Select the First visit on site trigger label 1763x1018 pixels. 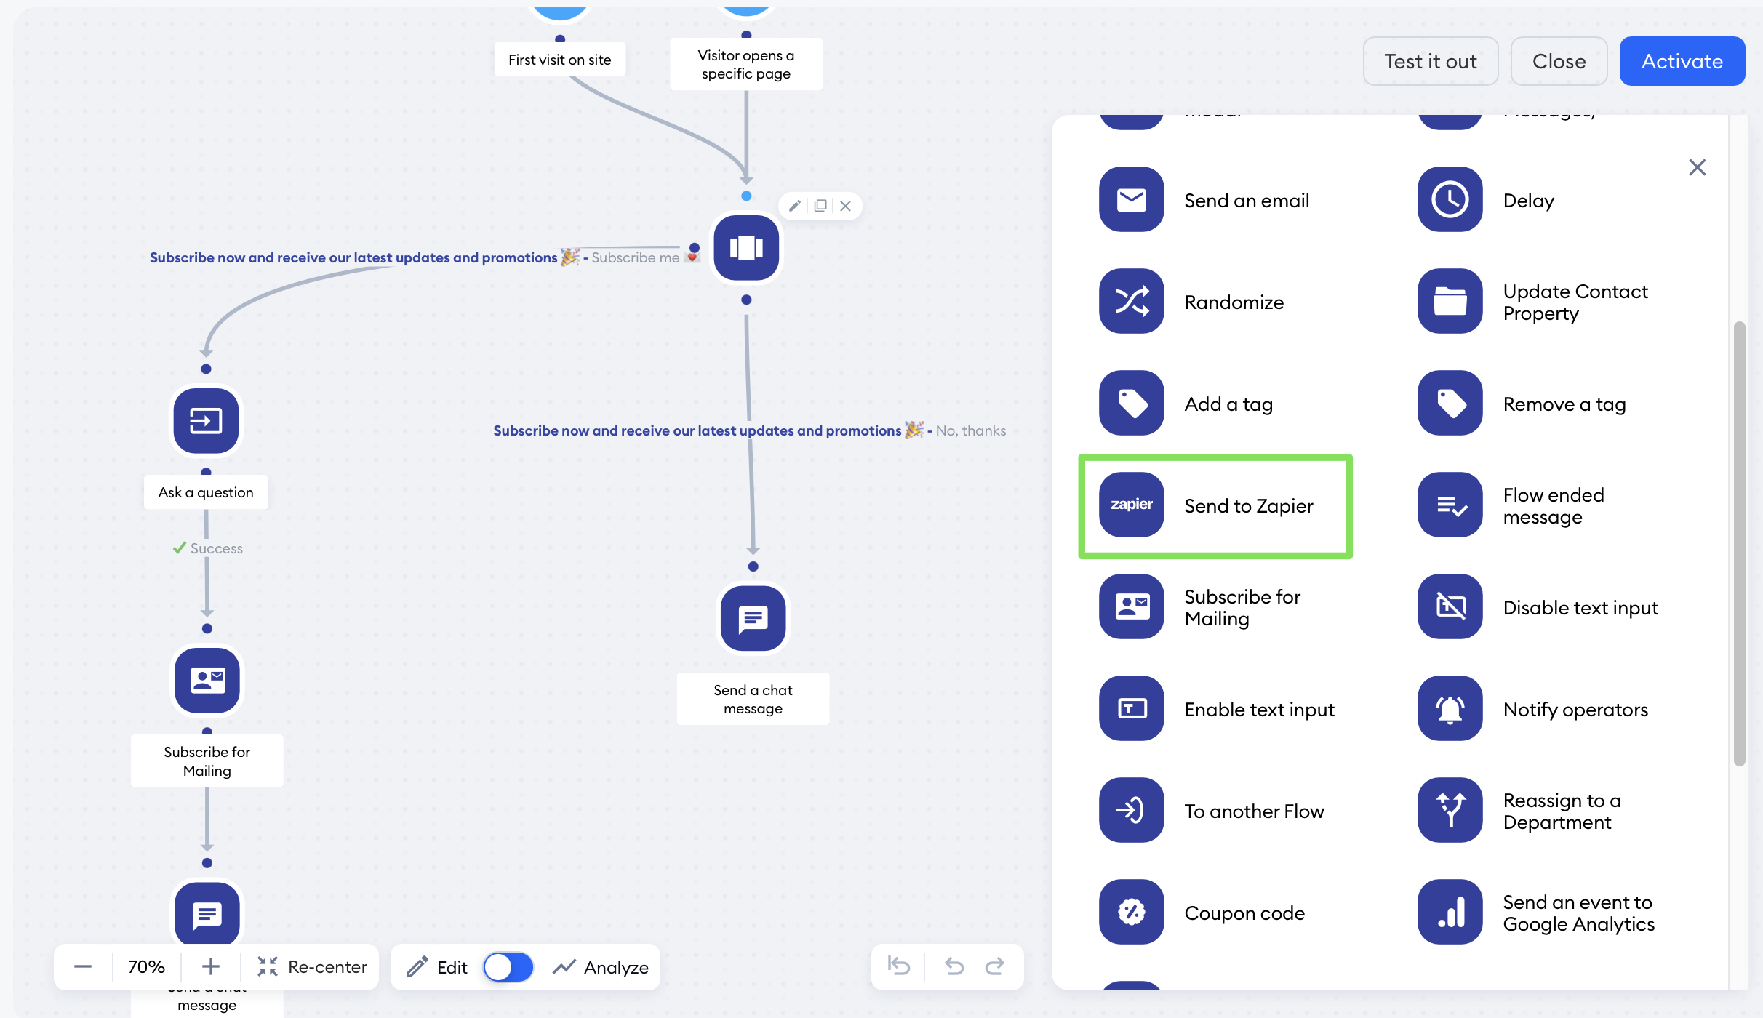click(x=560, y=60)
